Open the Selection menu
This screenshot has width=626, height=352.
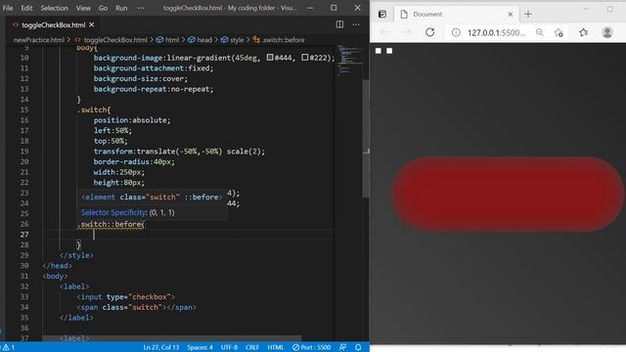coord(55,8)
